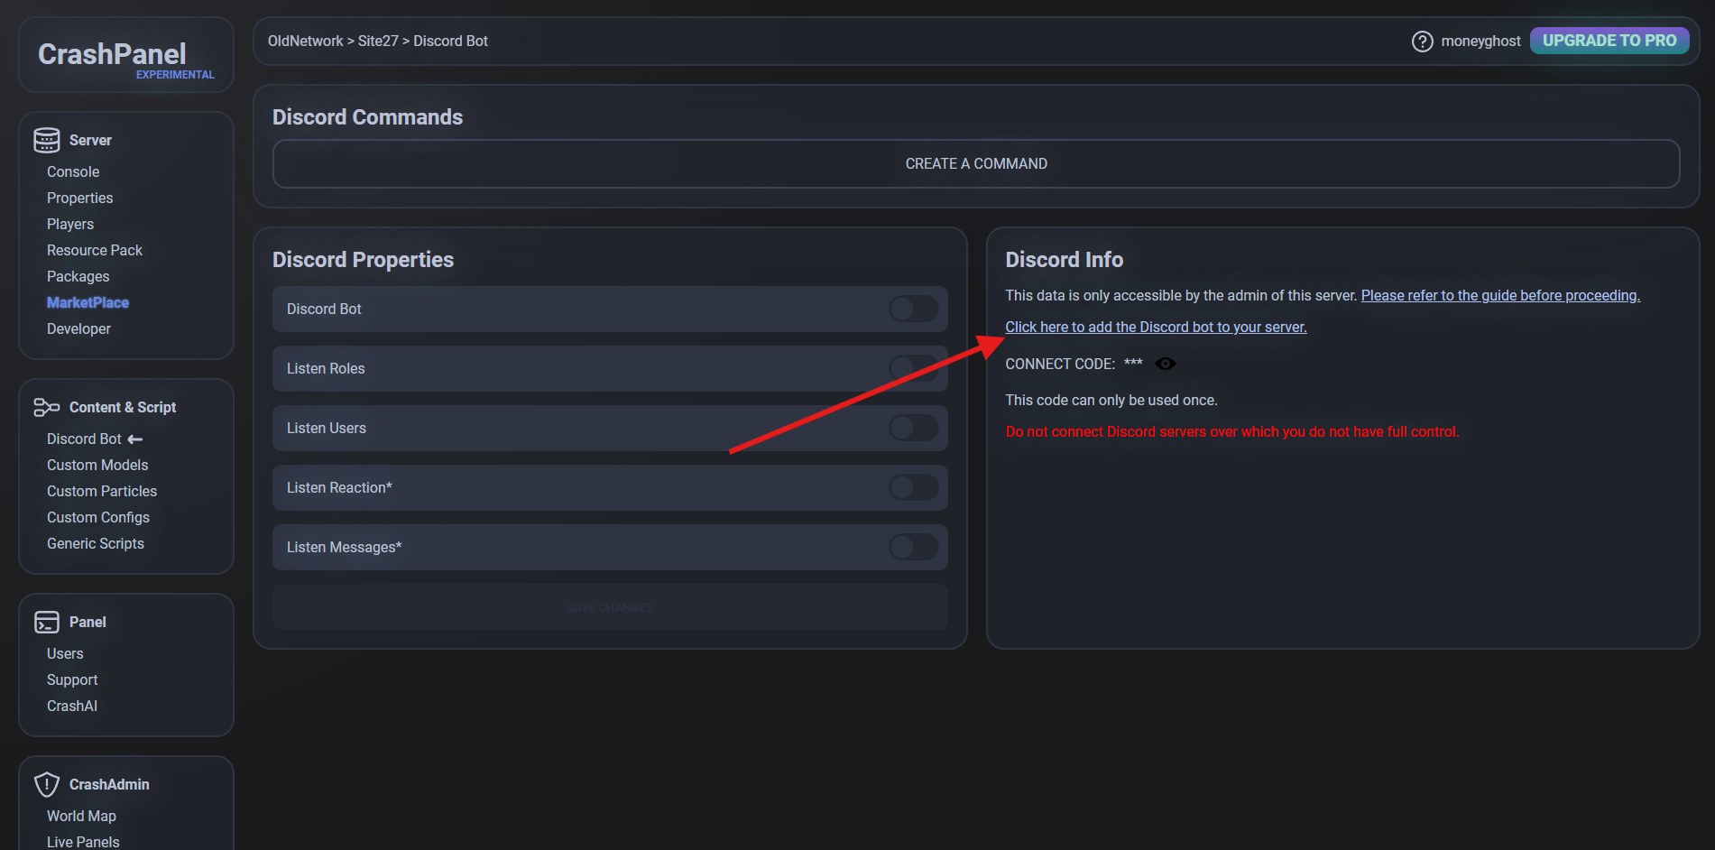Click the CrashPanel logo
The height and width of the screenshot is (850, 1715).
tap(113, 54)
